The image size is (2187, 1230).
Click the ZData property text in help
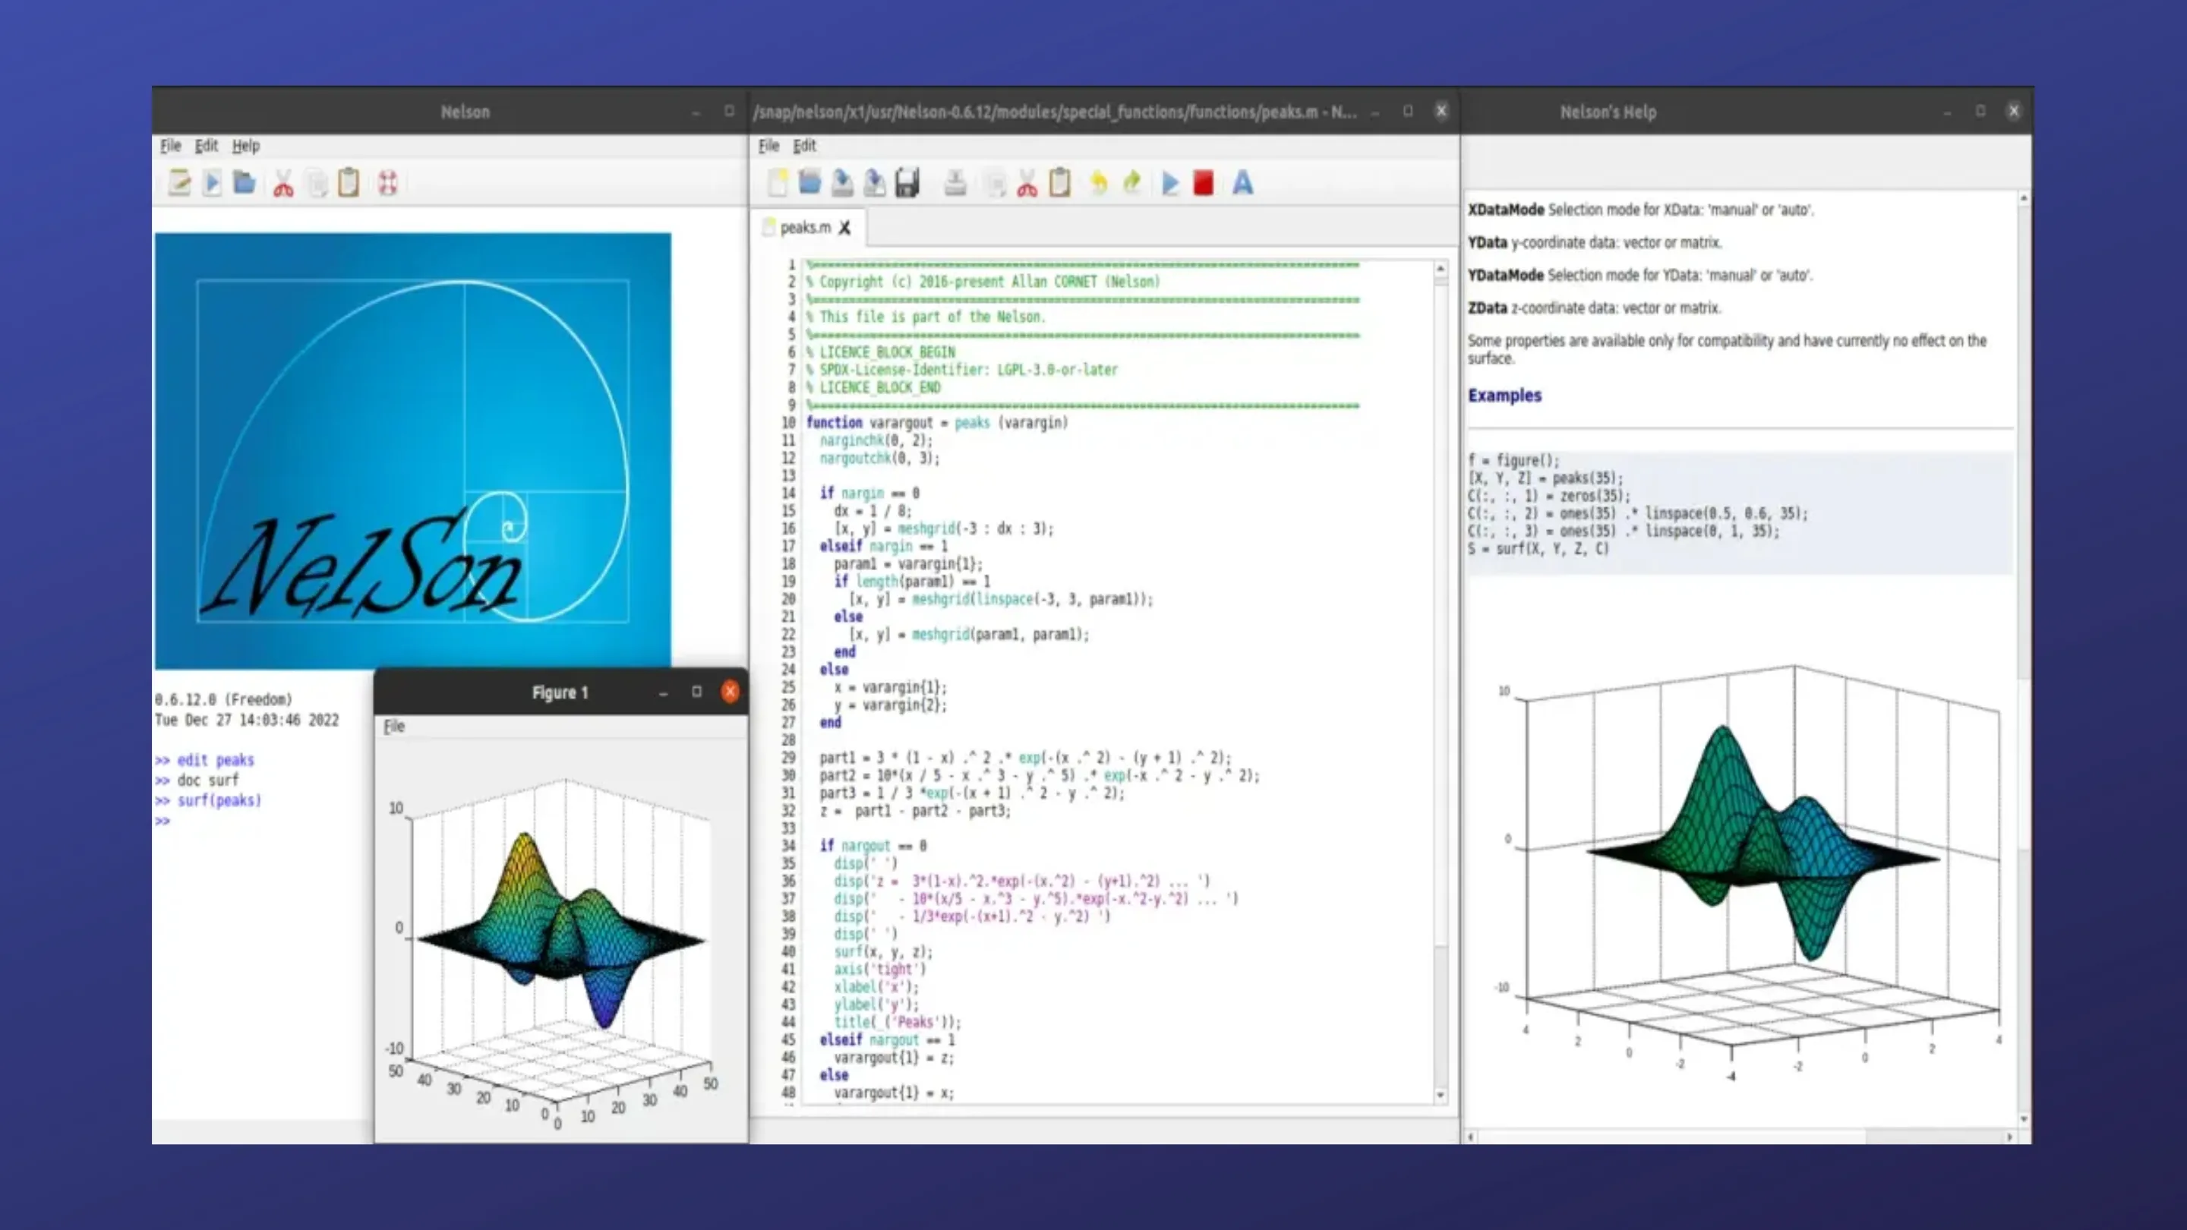point(1595,308)
